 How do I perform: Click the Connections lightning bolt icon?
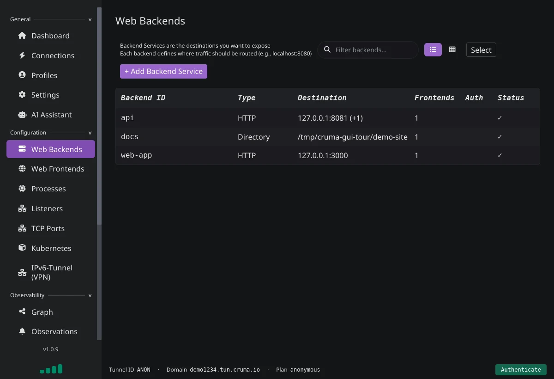[22, 55]
